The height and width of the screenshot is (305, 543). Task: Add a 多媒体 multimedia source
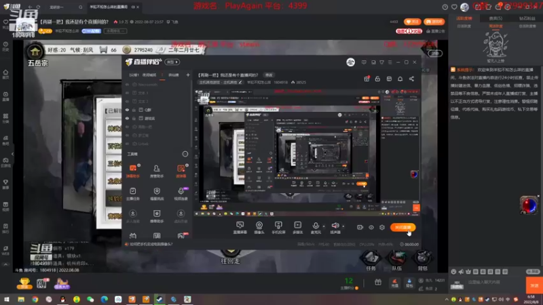[297, 228]
